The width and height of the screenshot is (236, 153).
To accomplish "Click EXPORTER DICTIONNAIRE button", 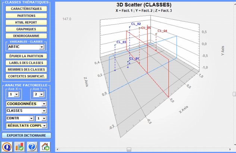I will click(x=26, y=136).
